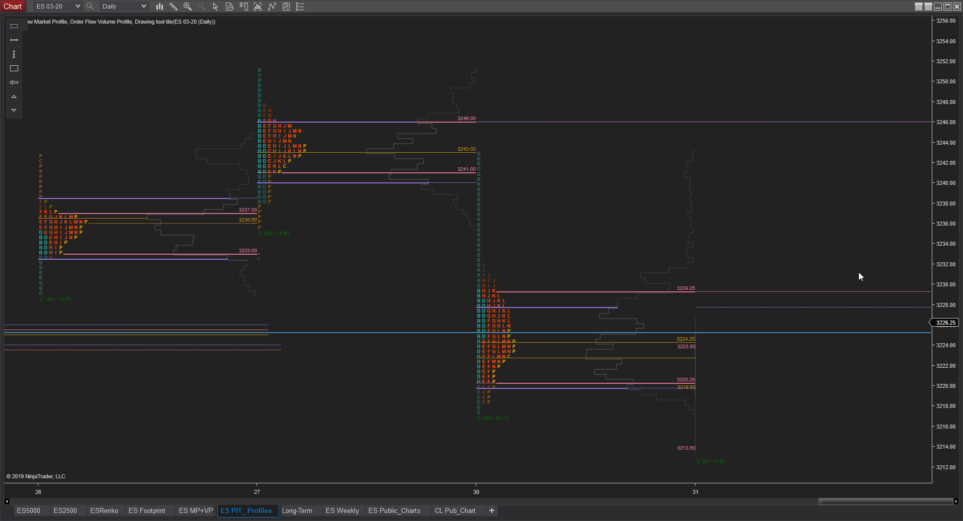Open the Drawing Tools pencil icon
The width and height of the screenshot is (963, 521).
click(x=173, y=7)
